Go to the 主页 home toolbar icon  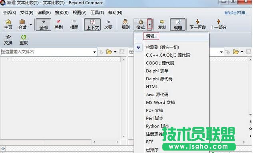coord(8,24)
